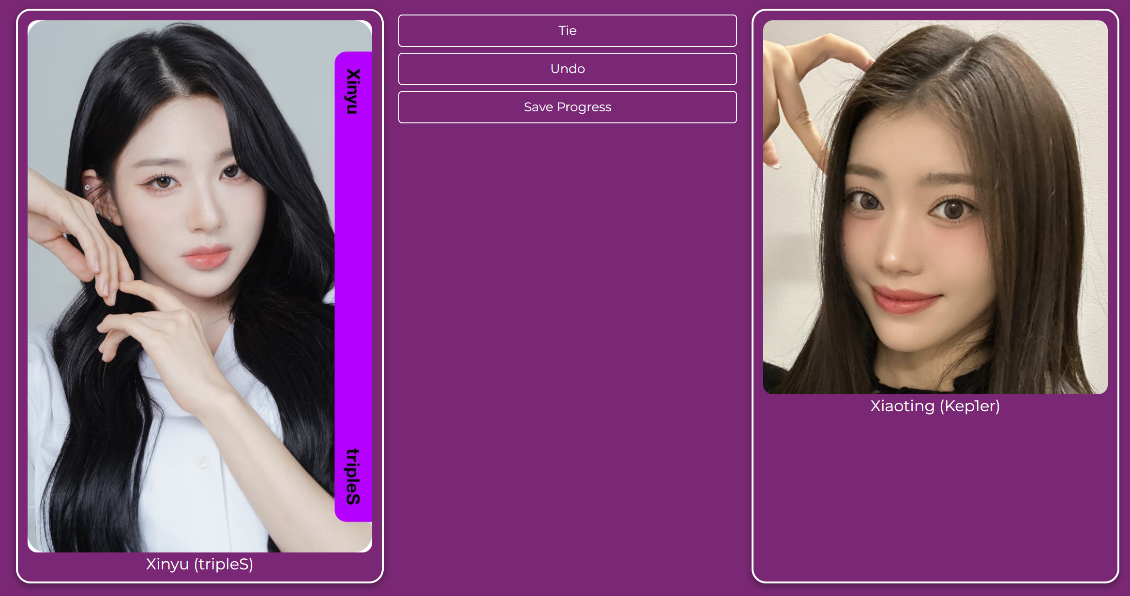This screenshot has width=1130, height=596.
Task: Click the "Xinyu (tripleS)" caption text
Action: [x=199, y=564]
